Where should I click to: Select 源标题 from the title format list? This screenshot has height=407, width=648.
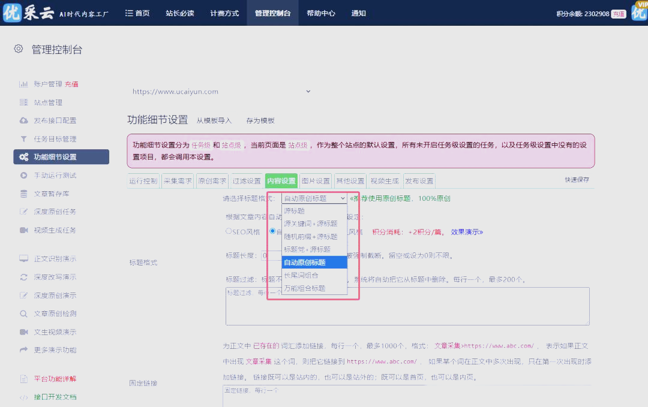point(294,211)
